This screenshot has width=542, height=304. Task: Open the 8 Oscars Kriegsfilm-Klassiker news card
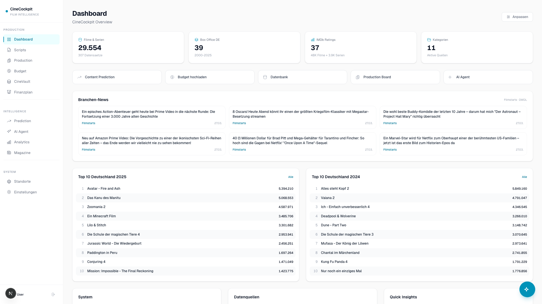(302, 117)
